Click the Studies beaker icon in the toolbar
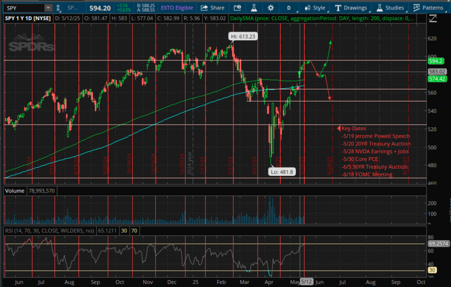This screenshot has height=287, width=451. coord(379,8)
